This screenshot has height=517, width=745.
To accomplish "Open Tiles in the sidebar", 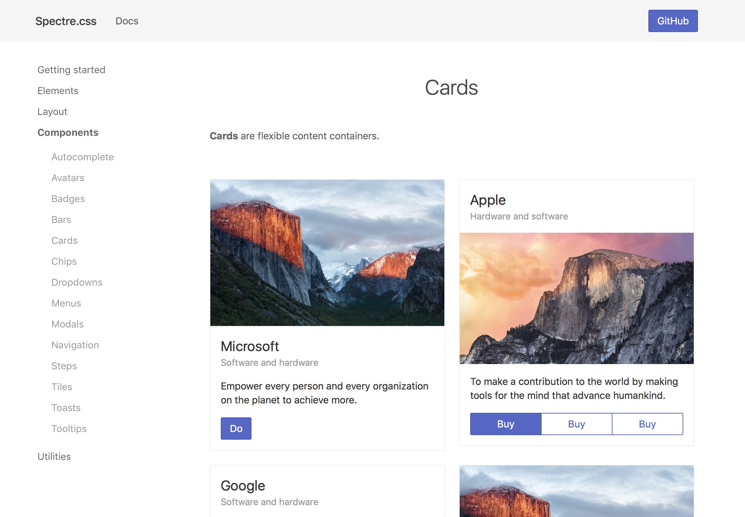I will 62,387.
